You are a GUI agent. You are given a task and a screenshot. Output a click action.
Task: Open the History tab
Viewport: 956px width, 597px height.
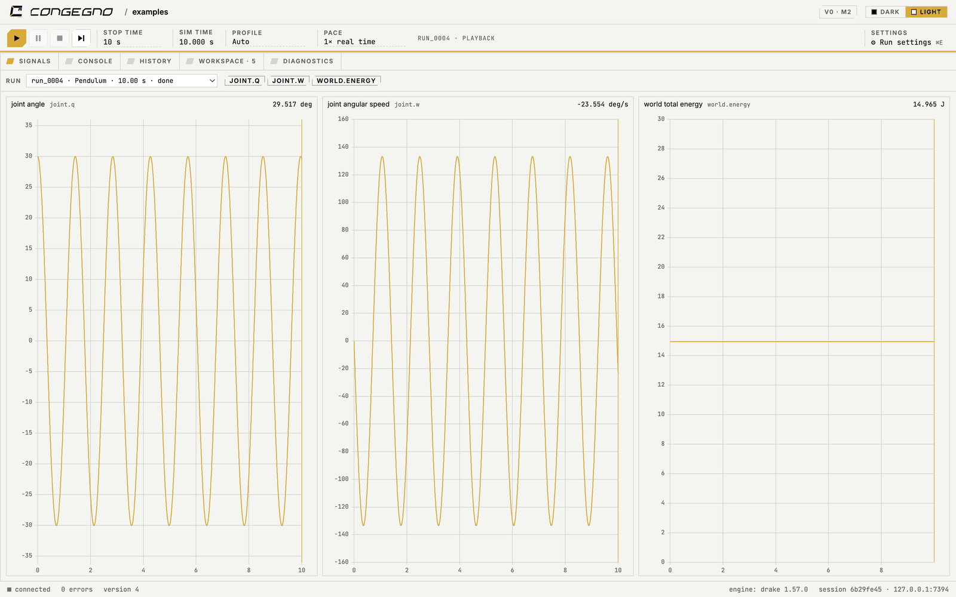pyautogui.click(x=149, y=61)
